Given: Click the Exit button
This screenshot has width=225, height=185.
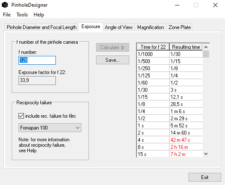Looking at the screenshot, I should [204, 177].
